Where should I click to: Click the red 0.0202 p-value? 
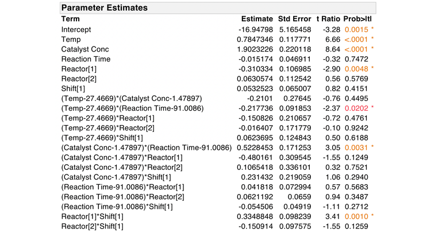355,107
